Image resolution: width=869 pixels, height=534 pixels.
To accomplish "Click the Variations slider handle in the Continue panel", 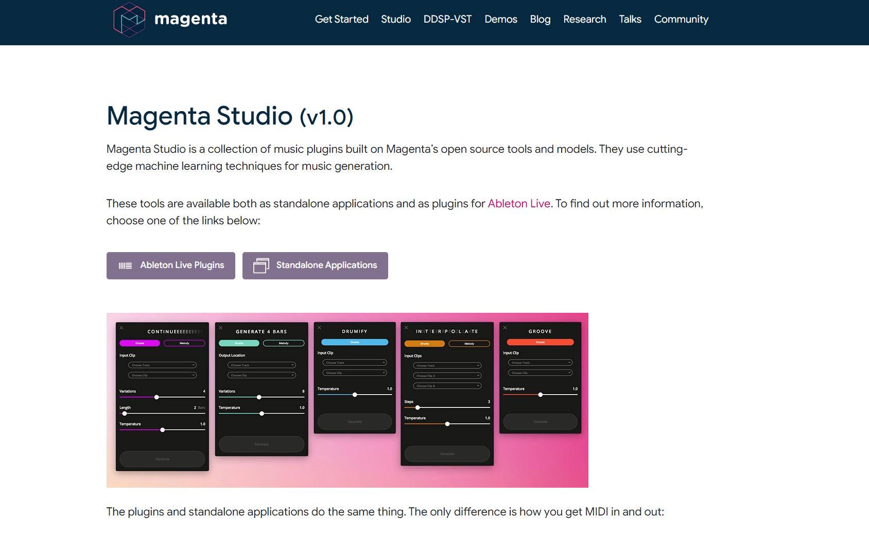I will pyautogui.click(x=157, y=397).
